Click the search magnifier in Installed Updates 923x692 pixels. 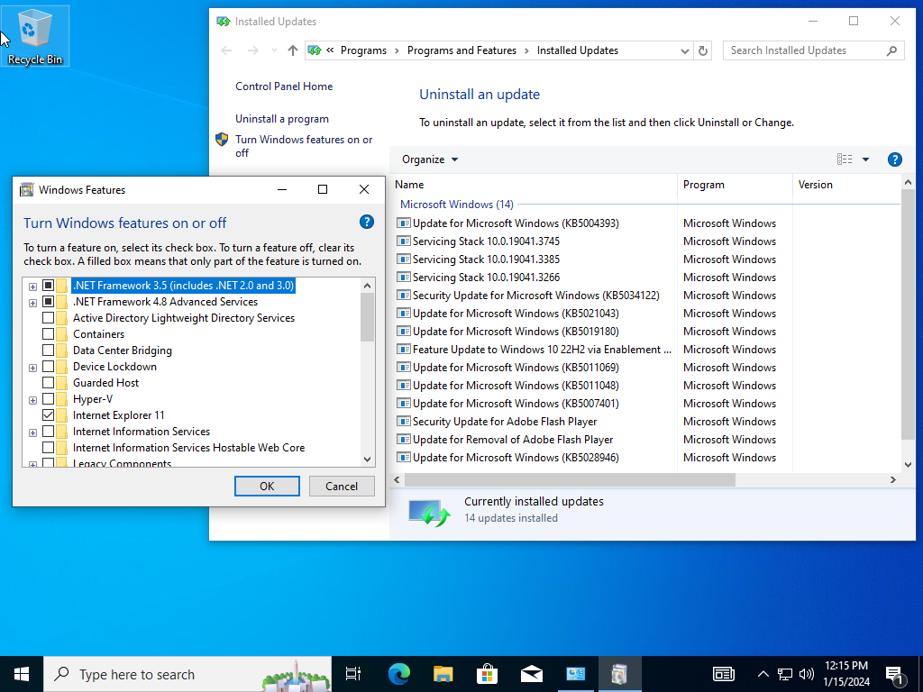point(891,50)
